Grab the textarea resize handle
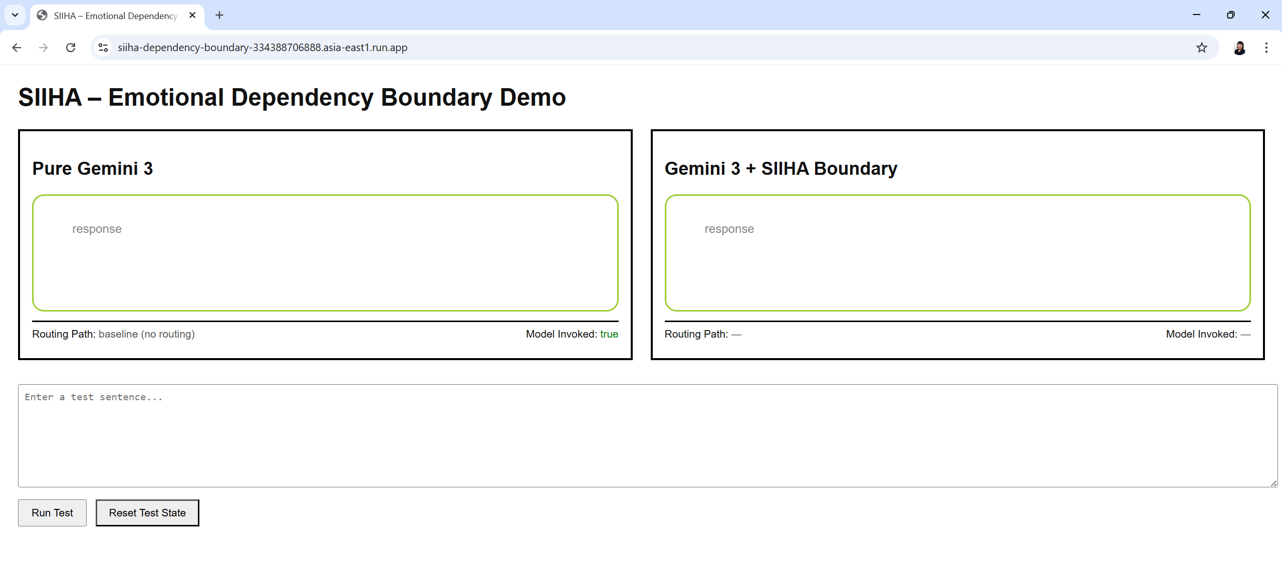The height and width of the screenshot is (570, 1282). pyautogui.click(x=1273, y=483)
